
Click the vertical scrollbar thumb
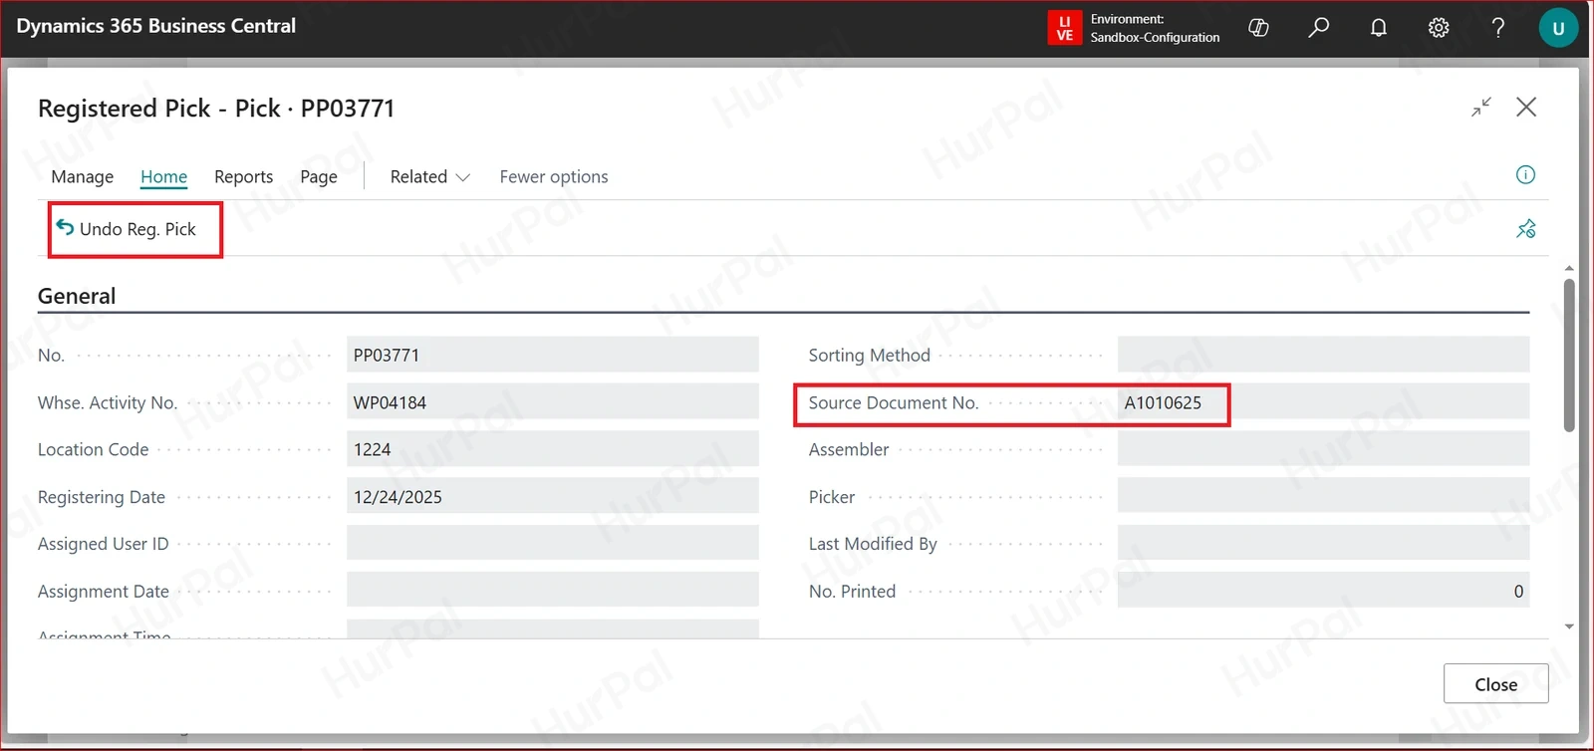click(1569, 356)
